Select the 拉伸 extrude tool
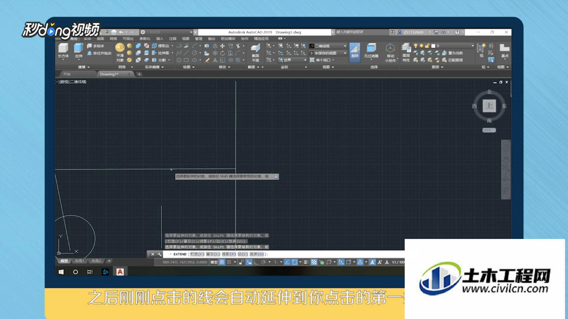The image size is (568, 319). [x=78, y=51]
